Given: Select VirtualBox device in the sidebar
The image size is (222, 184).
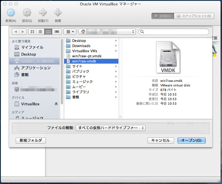Looking at the screenshot, I should (30, 104).
